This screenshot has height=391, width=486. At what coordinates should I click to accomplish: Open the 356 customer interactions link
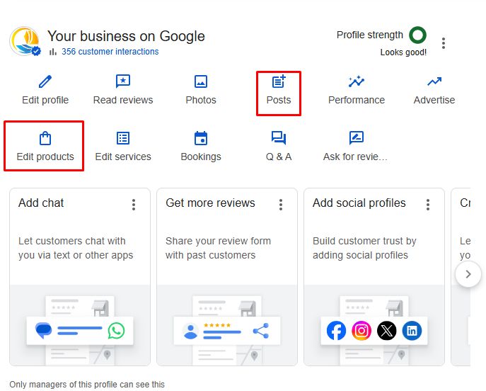pyautogui.click(x=110, y=52)
